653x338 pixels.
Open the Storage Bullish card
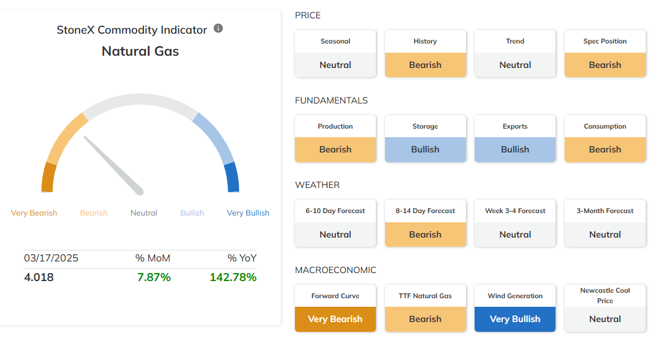(425, 138)
